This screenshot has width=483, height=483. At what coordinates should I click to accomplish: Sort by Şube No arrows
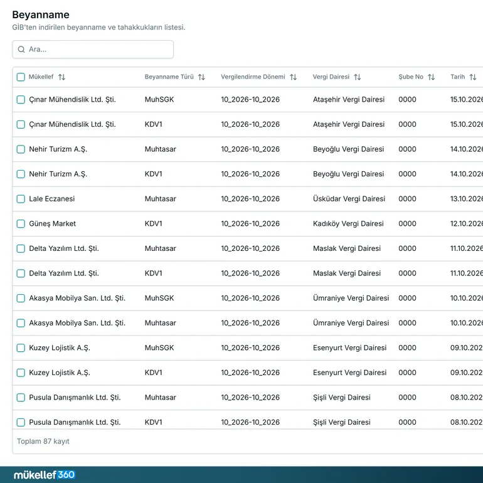[432, 77]
